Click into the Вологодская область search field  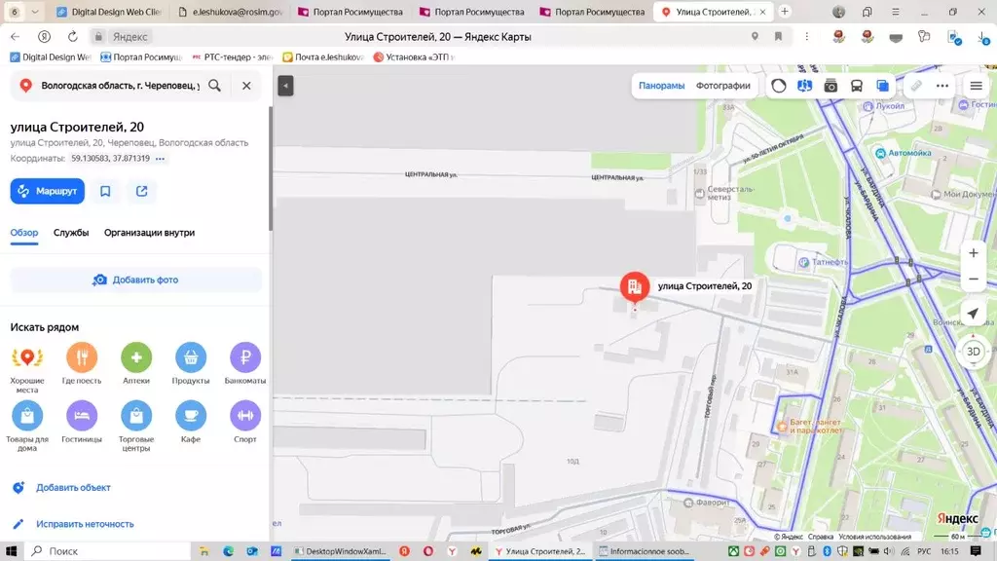[x=120, y=86]
